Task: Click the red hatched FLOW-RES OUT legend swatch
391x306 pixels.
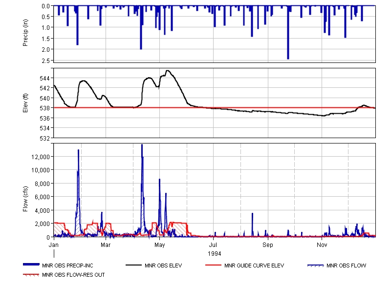Action: [31, 274]
